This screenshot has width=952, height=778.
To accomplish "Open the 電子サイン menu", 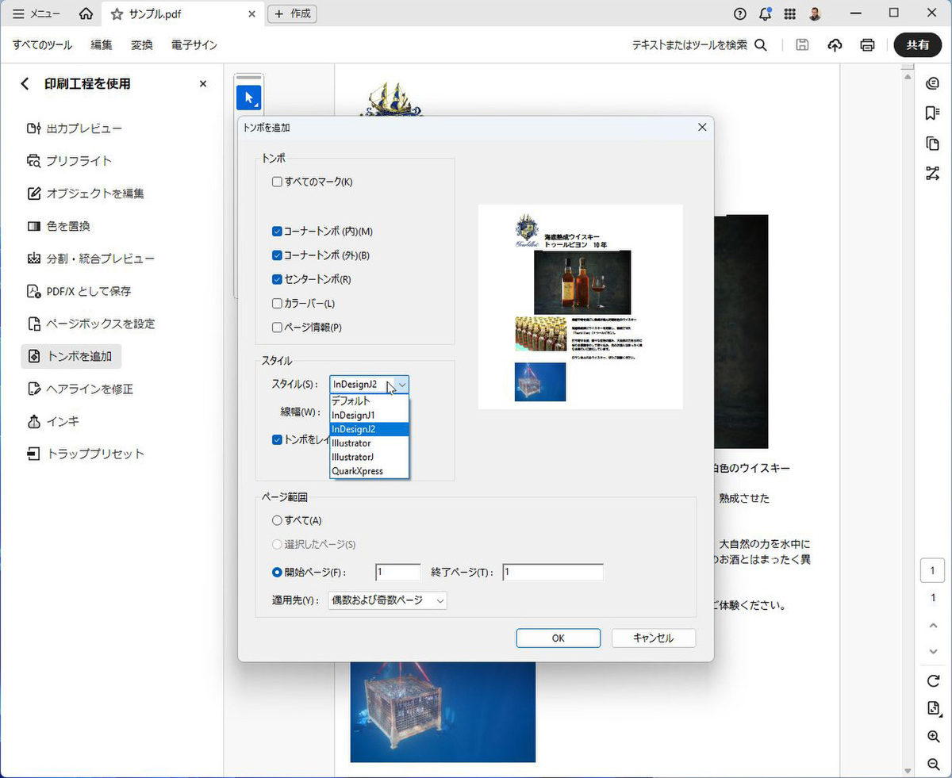I will (x=194, y=45).
